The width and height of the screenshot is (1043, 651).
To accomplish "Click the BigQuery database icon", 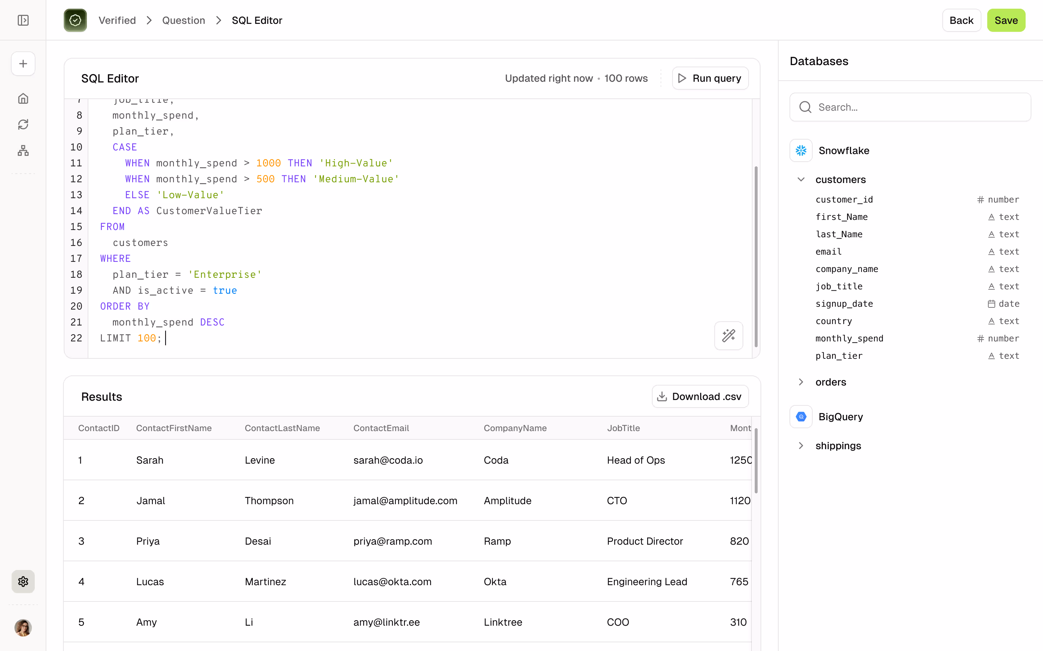I will tap(801, 417).
